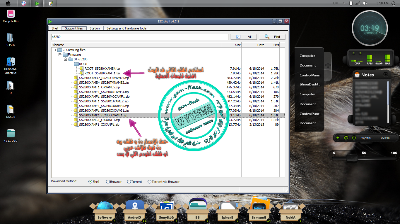Switch to the Station tab
This screenshot has height=224, width=400.
[95, 28]
